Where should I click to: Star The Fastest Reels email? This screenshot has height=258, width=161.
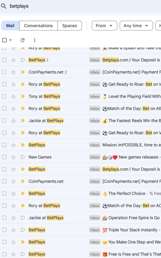pyautogui.click(x=13, y=121)
